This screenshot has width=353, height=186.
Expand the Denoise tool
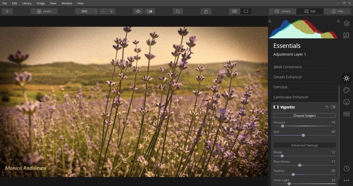(304, 87)
